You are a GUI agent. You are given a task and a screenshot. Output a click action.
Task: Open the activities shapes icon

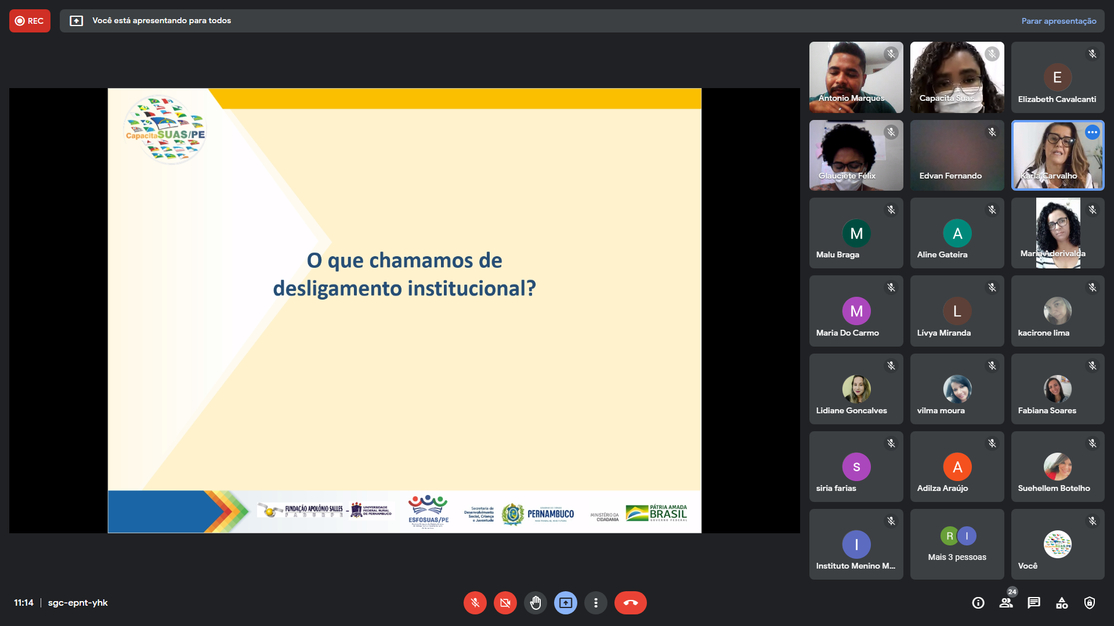[1062, 603]
